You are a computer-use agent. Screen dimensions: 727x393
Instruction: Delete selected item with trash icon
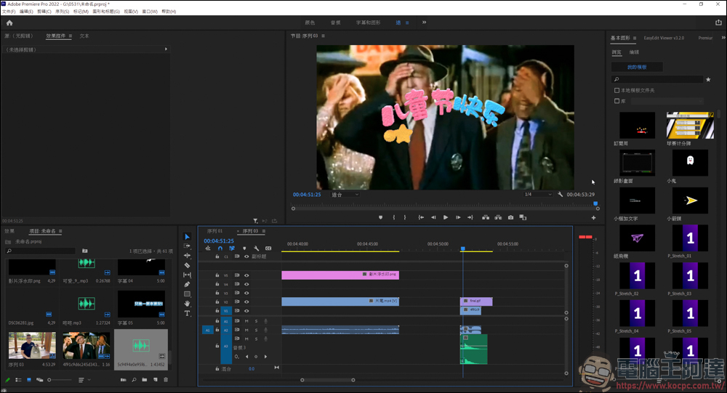tap(166, 380)
